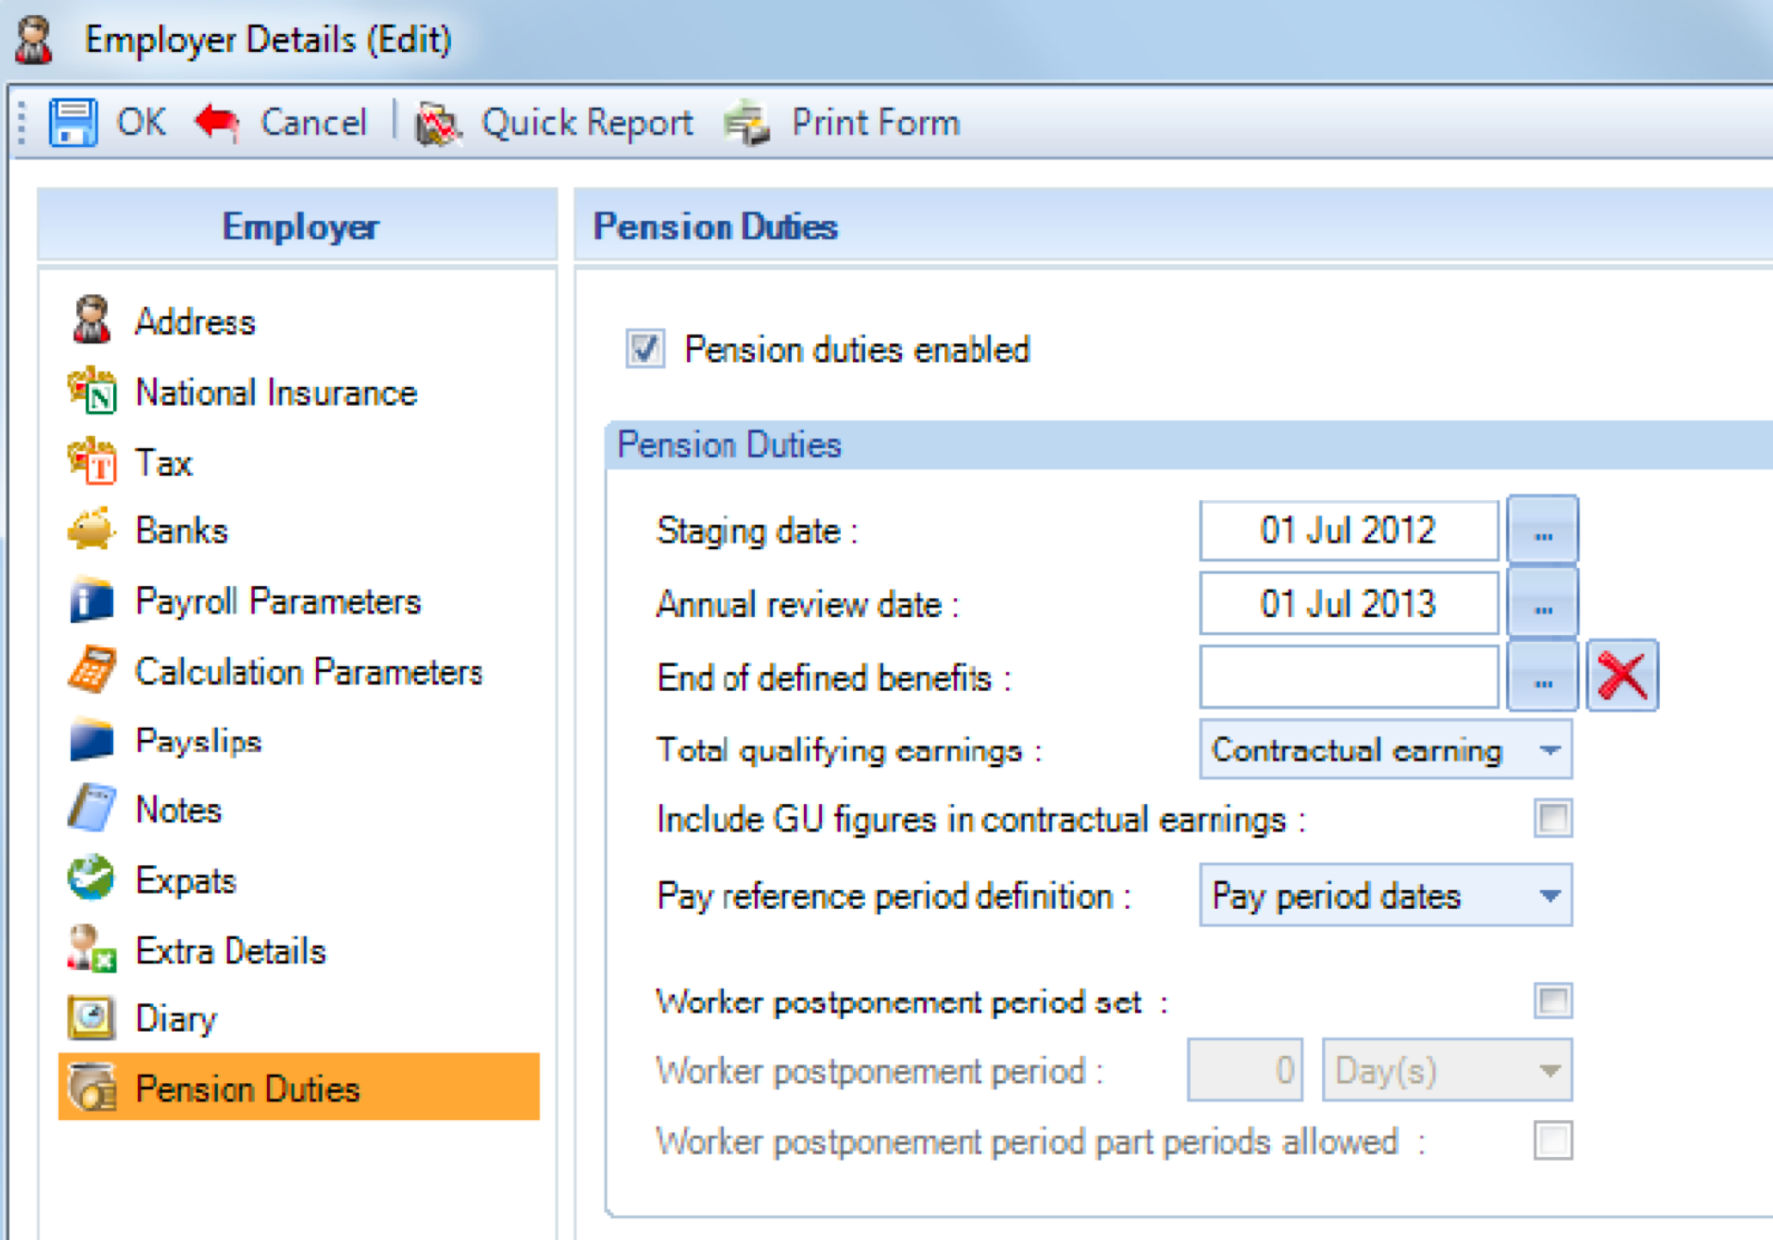Open Quick Report from the toolbar
1773x1240 pixels.
pos(555,123)
